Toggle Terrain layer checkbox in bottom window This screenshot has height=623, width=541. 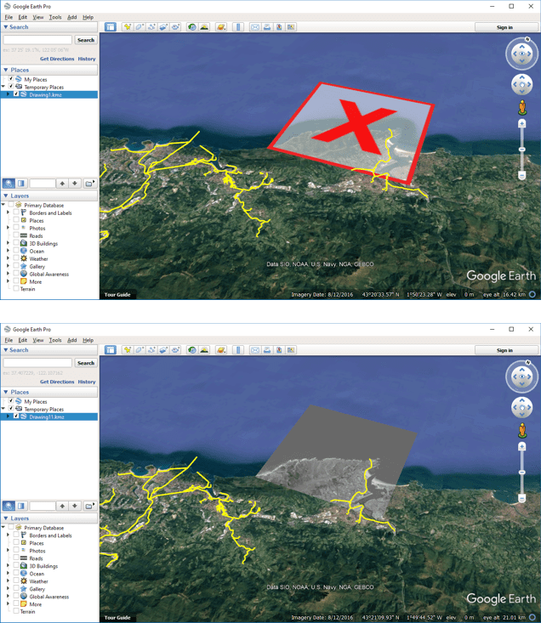pyautogui.click(x=16, y=612)
